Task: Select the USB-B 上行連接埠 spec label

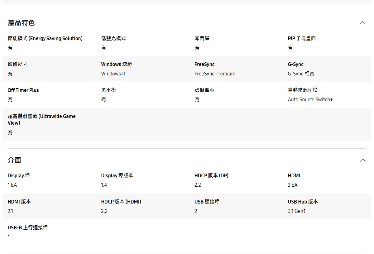Action: [x=27, y=228]
